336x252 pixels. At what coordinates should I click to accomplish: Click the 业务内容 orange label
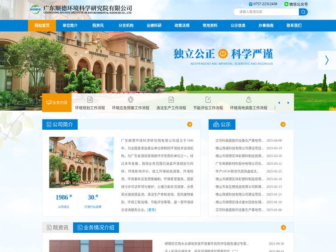point(57,103)
